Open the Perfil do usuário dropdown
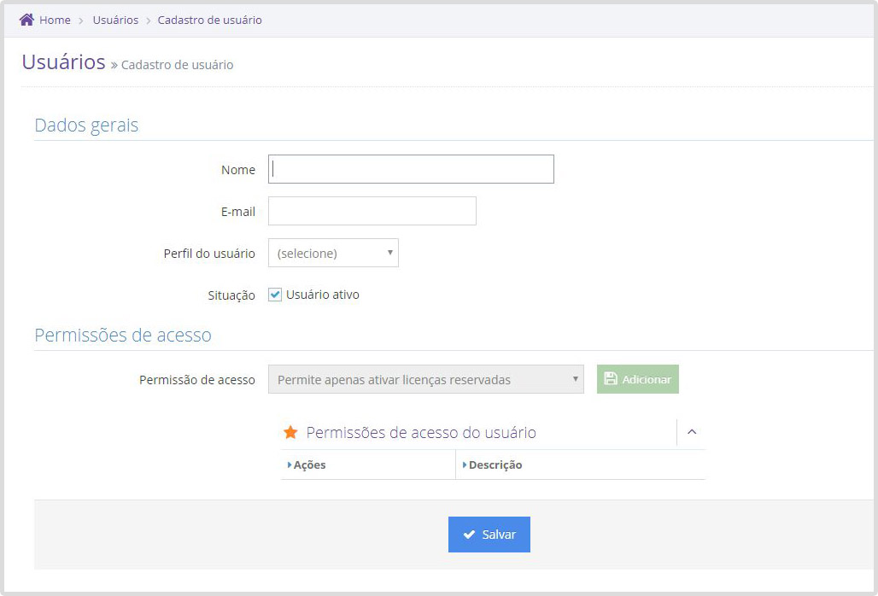The height and width of the screenshot is (596, 878). tap(333, 253)
